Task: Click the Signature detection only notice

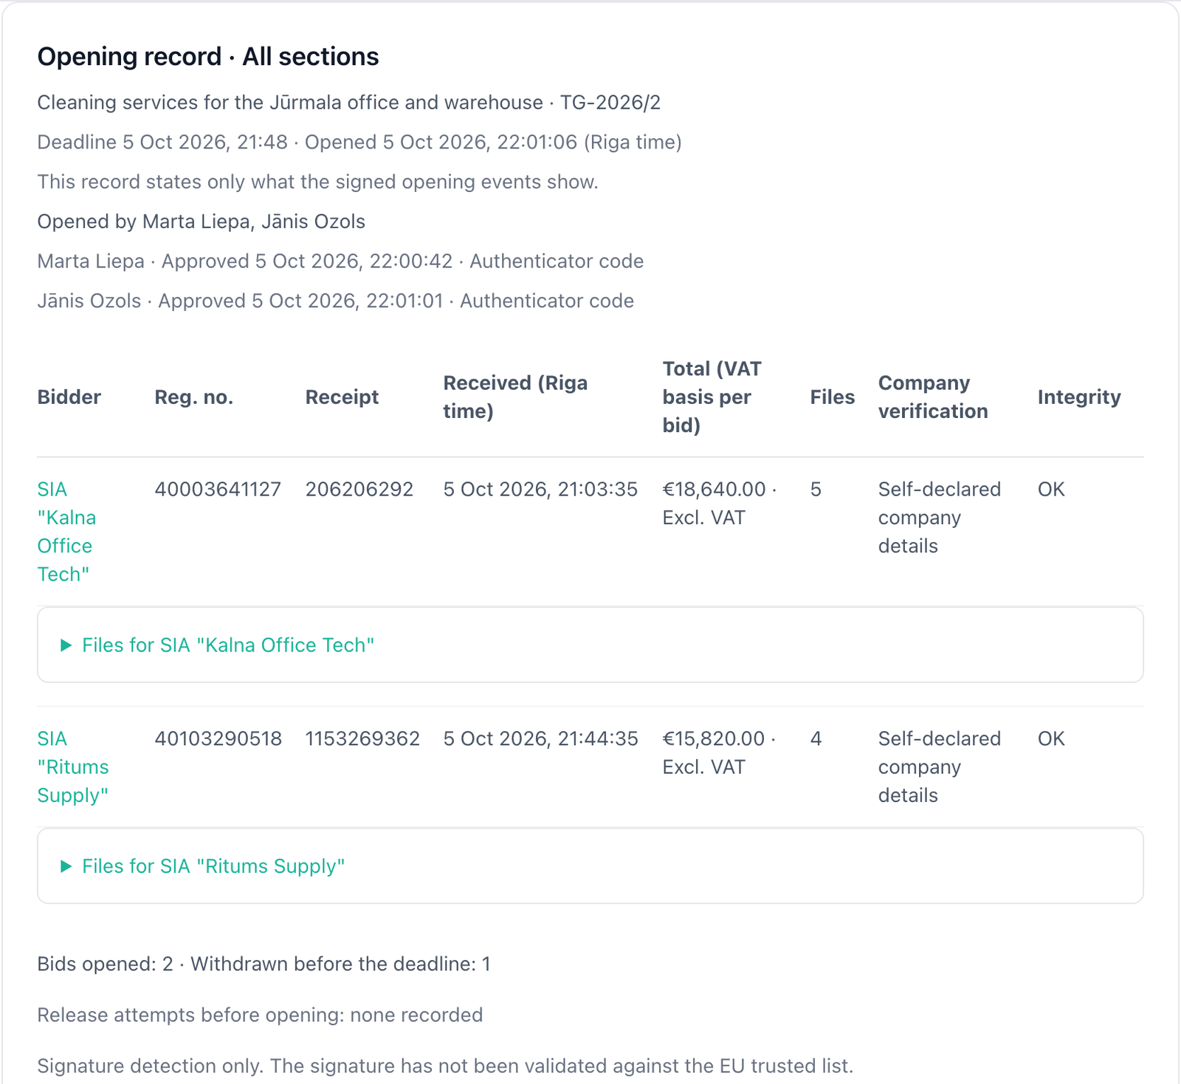Action: (x=445, y=1066)
